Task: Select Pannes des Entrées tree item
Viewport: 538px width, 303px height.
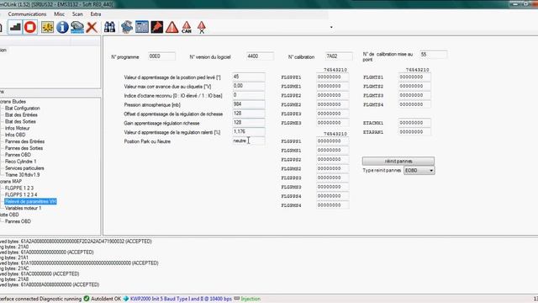Action: (24, 141)
